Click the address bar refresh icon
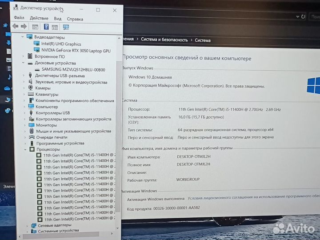The height and width of the screenshot is (240, 320). [304, 16]
